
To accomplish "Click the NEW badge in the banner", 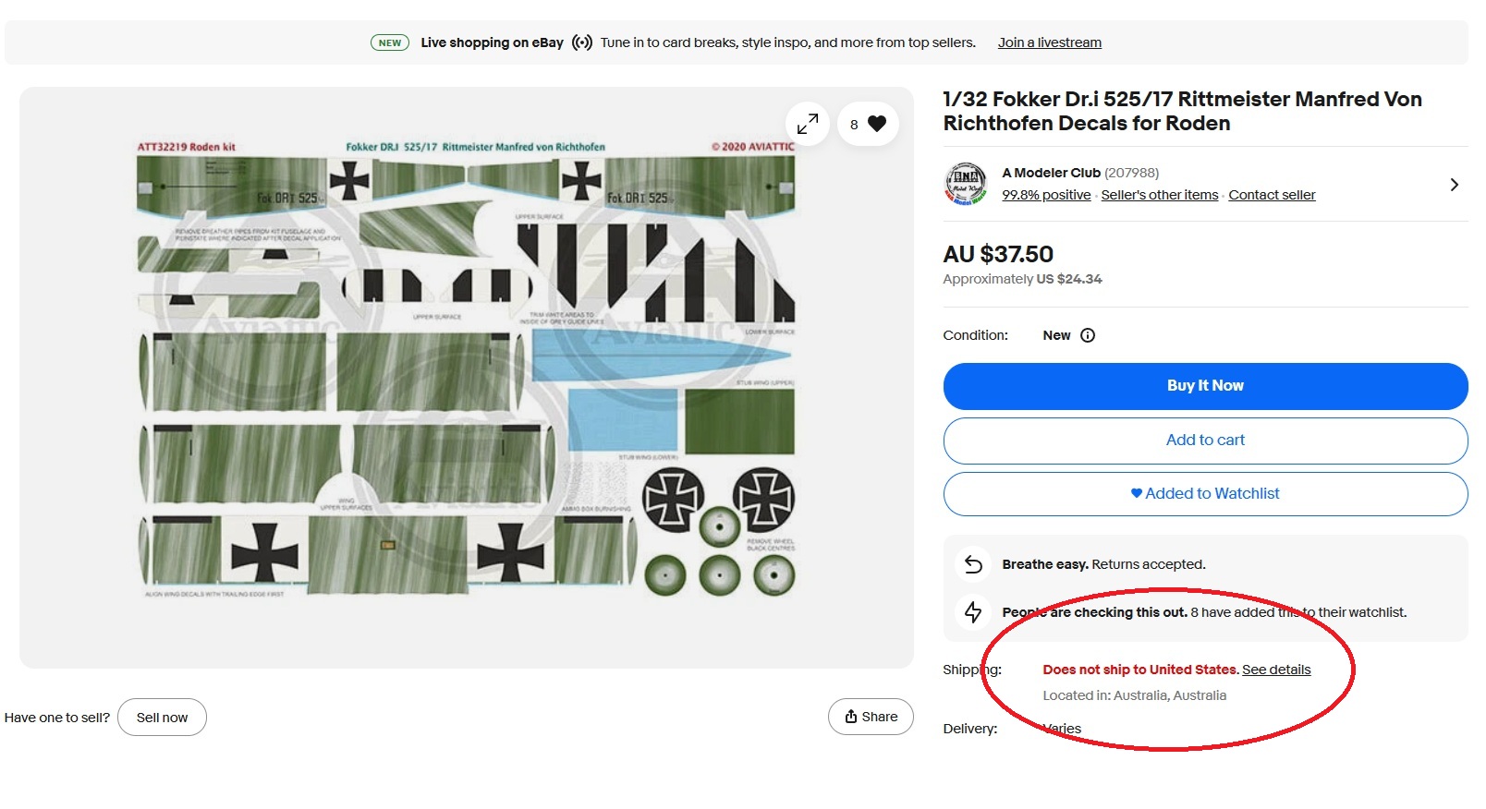I will coord(390,42).
